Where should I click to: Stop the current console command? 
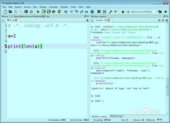click(x=159, y=20)
